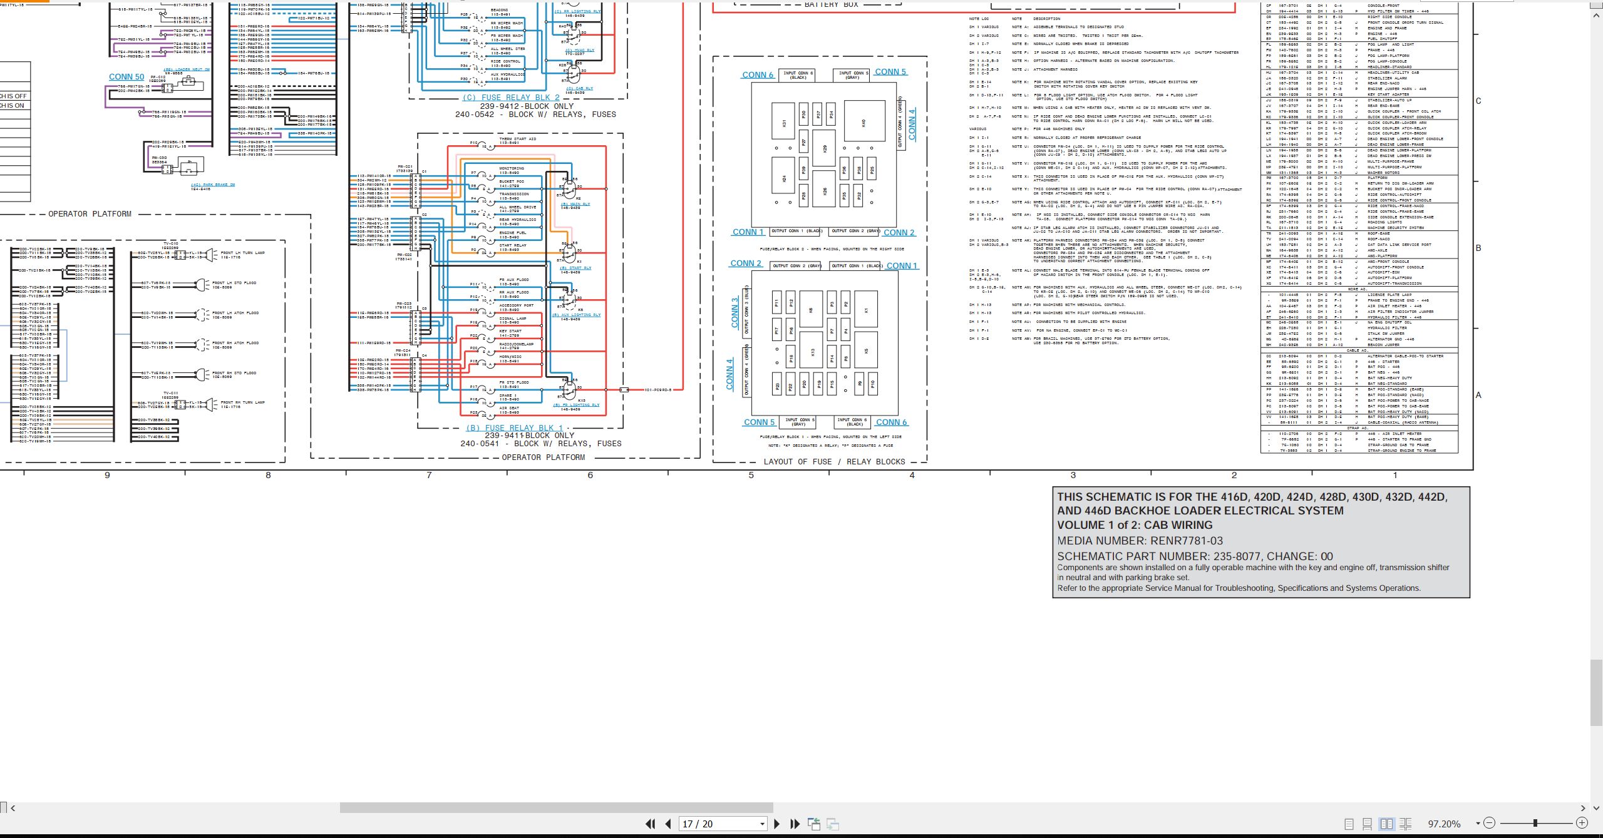Follow the (C) CAB RLY link
1603x838 pixels.
[580, 88]
